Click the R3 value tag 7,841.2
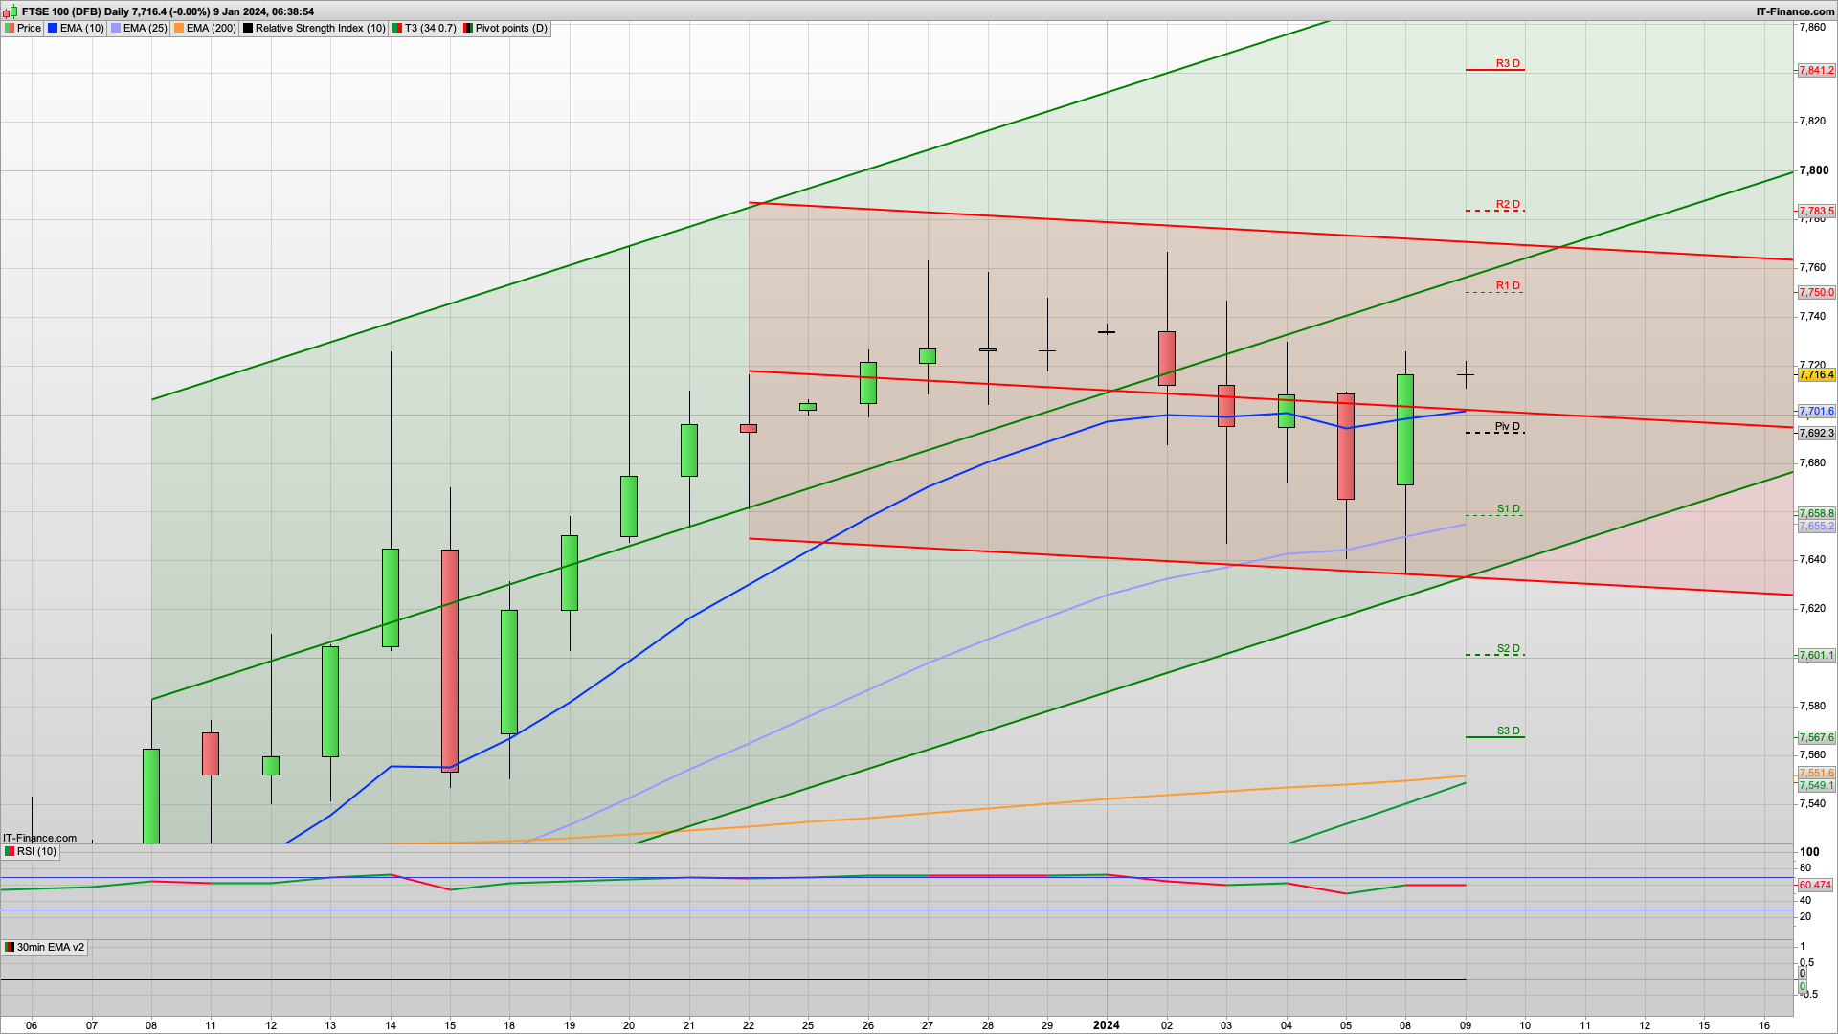 coord(1816,70)
